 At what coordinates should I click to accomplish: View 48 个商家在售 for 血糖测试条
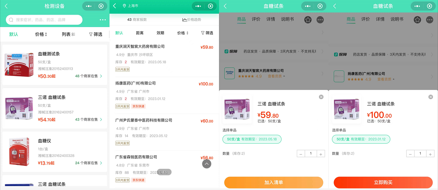[89, 76]
